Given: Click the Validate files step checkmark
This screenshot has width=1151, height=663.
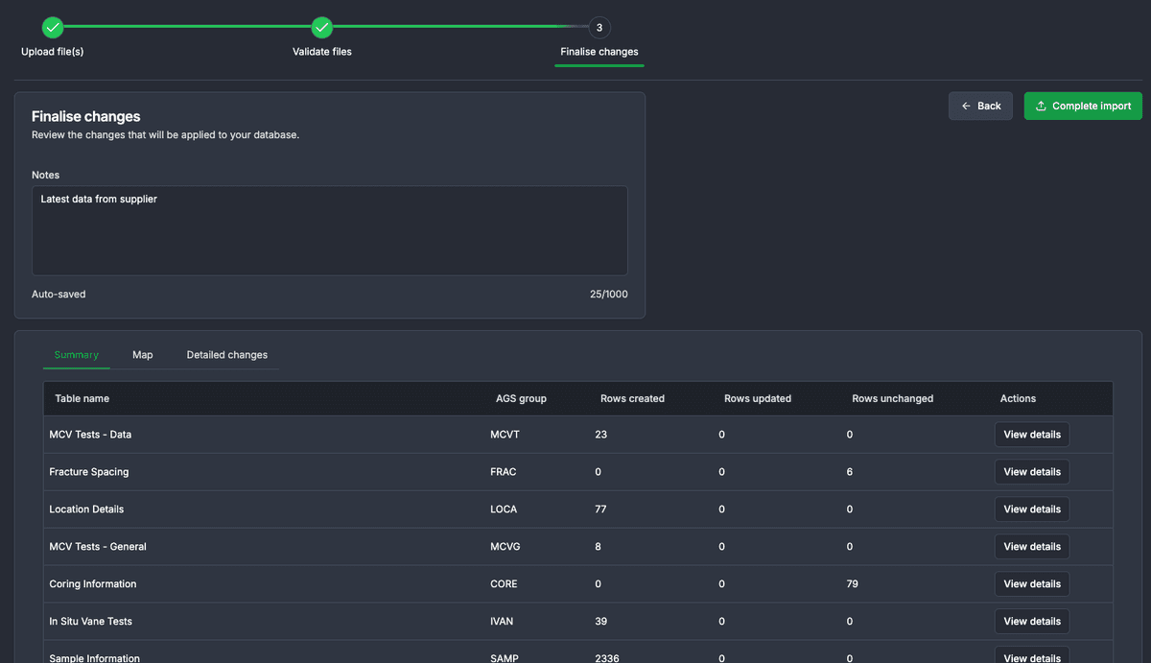Looking at the screenshot, I should [x=322, y=28].
